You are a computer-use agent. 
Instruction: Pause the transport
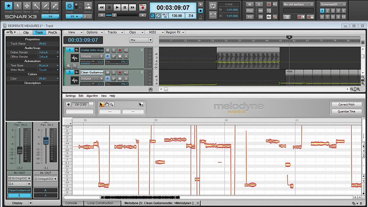(x=125, y=7)
